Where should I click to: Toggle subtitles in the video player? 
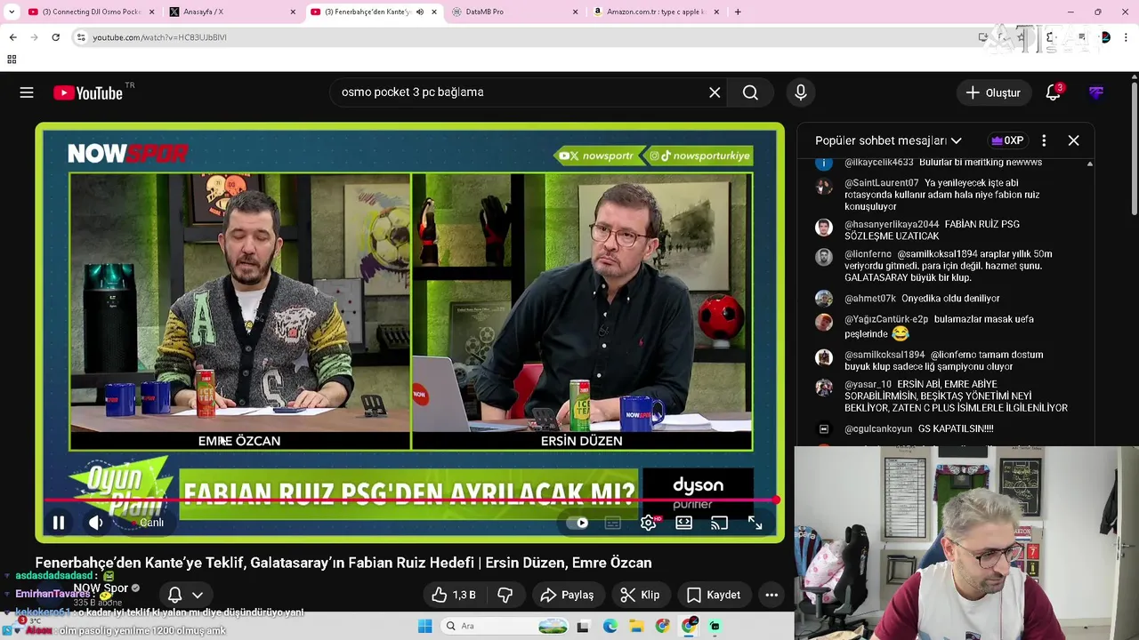(613, 523)
